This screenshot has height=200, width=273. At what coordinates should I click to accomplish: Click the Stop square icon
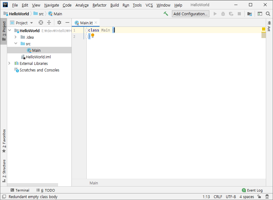(239, 14)
